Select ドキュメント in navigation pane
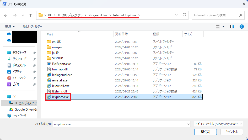 (x=19, y=65)
